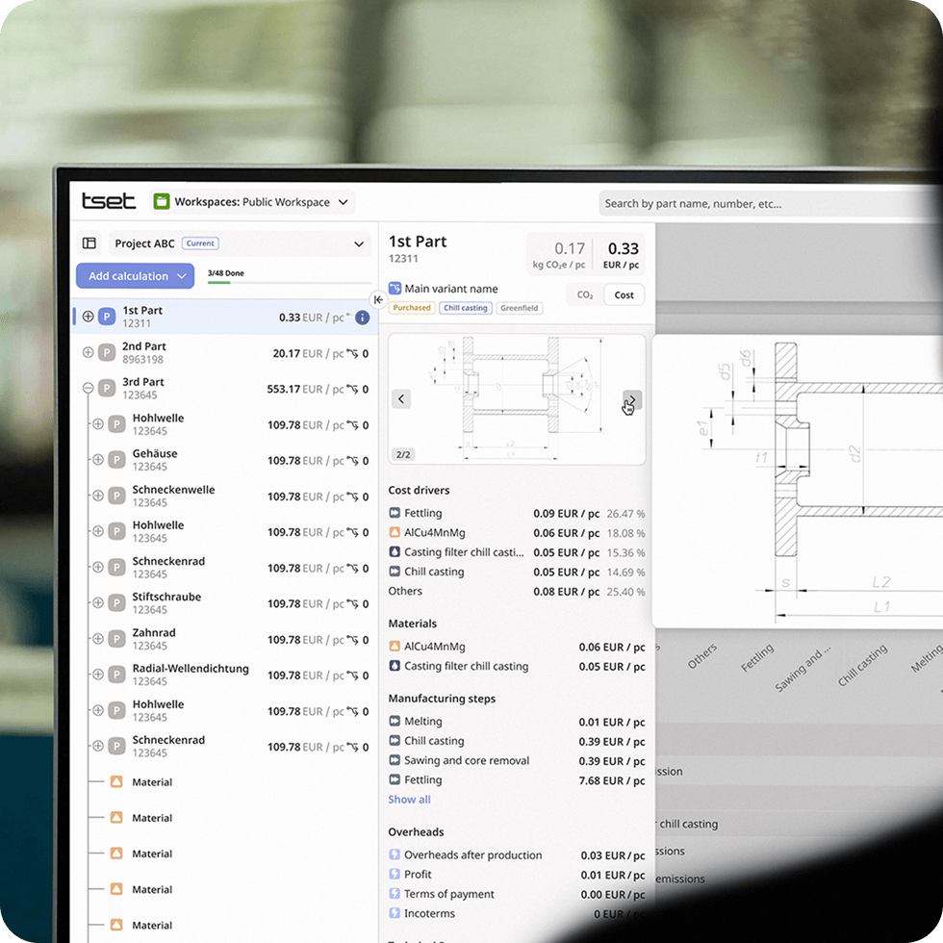Select the Radial-Wellendichtung part icon
Screen dimensions: 943x943
[x=116, y=675]
